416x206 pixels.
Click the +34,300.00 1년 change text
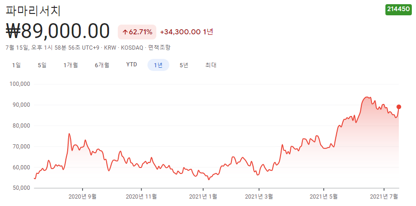186,32
